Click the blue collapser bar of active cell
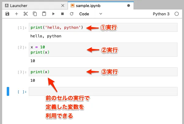The image size is (184, 124). coord(8,91)
